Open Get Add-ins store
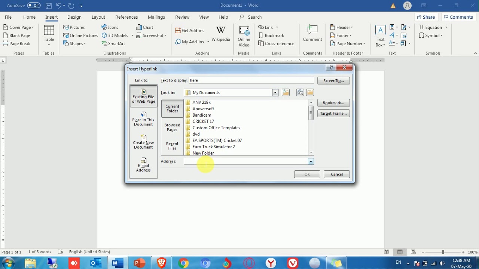The width and height of the screenshot is (479, 269). point(190,30)
